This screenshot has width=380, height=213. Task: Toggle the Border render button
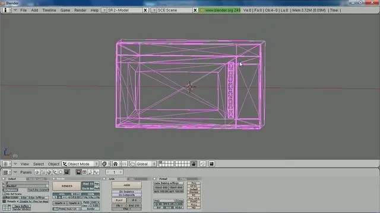91,209
